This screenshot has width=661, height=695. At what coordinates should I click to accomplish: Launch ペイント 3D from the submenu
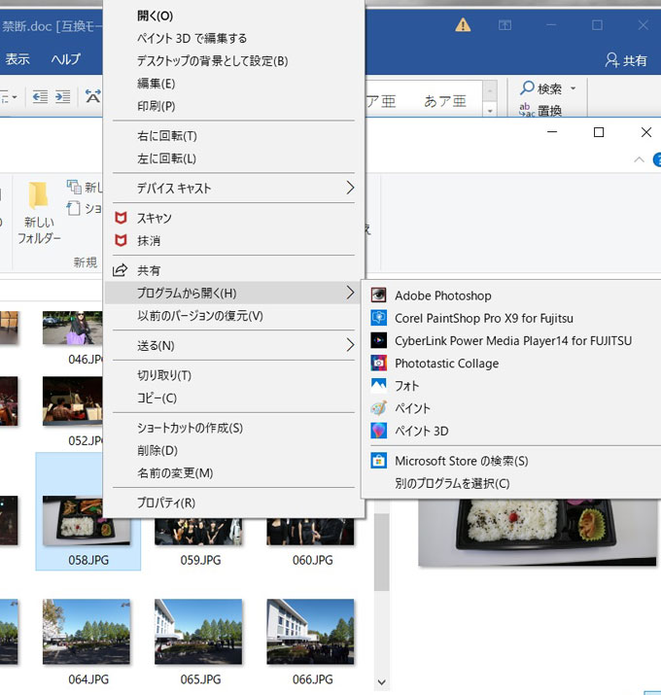421,431
